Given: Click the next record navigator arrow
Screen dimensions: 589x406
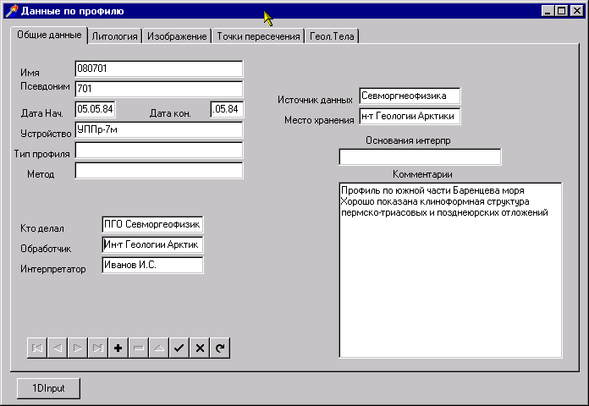Looking at the screenshot, I should point(77,348).
